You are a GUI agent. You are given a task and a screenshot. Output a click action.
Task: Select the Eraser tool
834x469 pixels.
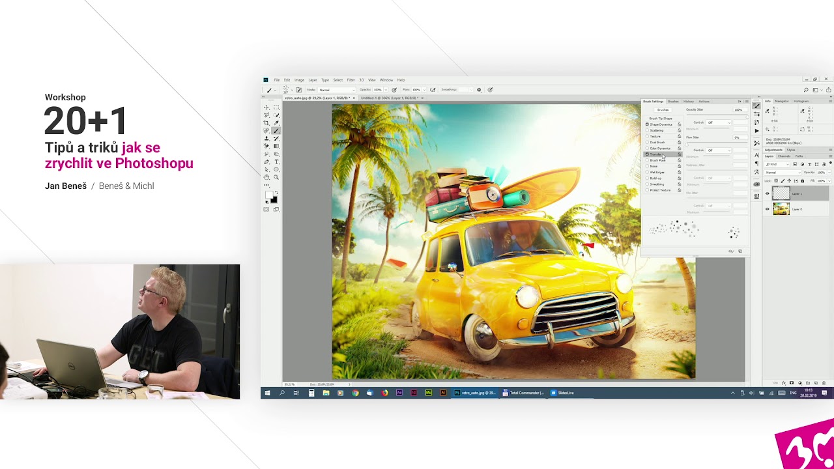point(266,146)
